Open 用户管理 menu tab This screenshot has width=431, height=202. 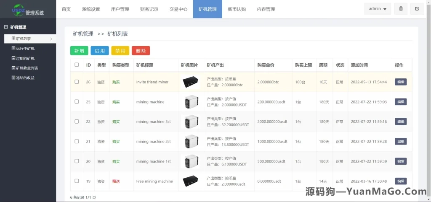point(120,9)
